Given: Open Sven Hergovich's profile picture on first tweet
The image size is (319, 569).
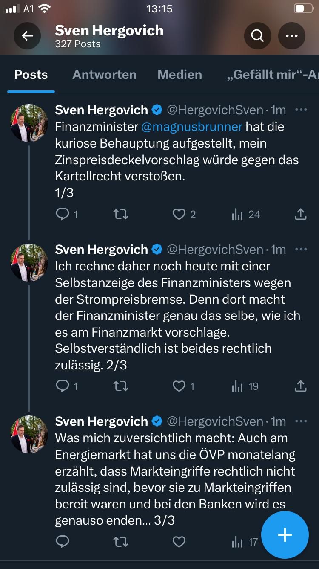Looking at the screenshot, I should [29, 122].
